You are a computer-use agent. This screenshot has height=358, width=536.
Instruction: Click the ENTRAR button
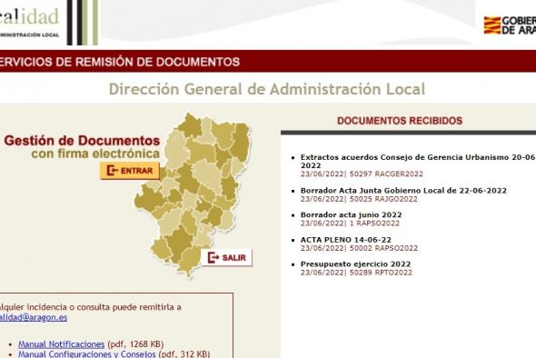coord(130,171)
